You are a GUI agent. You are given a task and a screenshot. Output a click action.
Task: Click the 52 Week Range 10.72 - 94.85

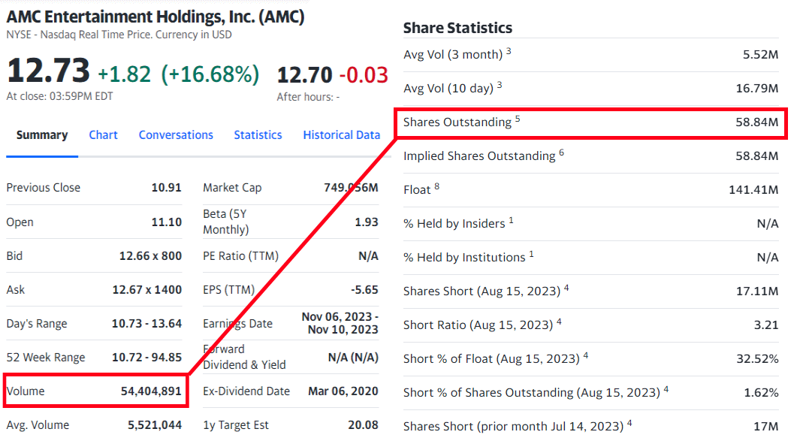(147, 357)
